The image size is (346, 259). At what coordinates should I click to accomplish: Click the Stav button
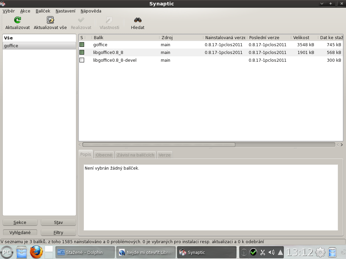[x=58, y=223]
